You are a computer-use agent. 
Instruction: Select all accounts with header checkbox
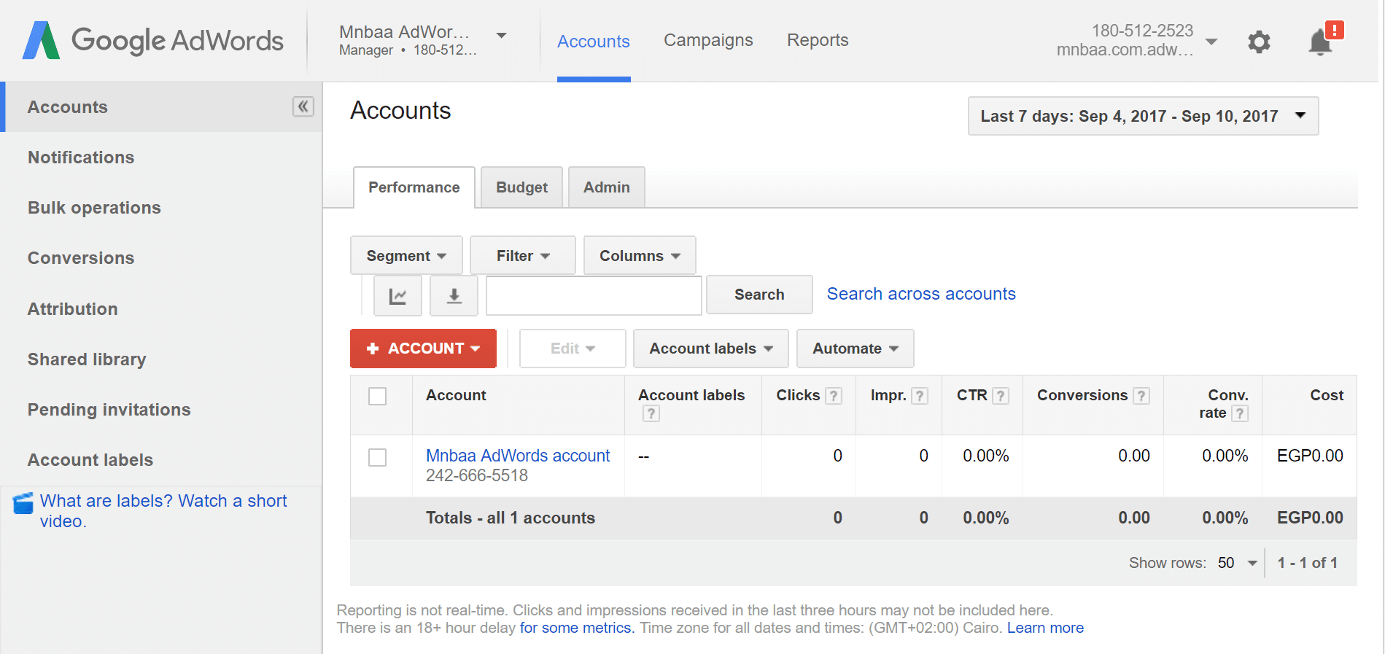click(377, 396)
